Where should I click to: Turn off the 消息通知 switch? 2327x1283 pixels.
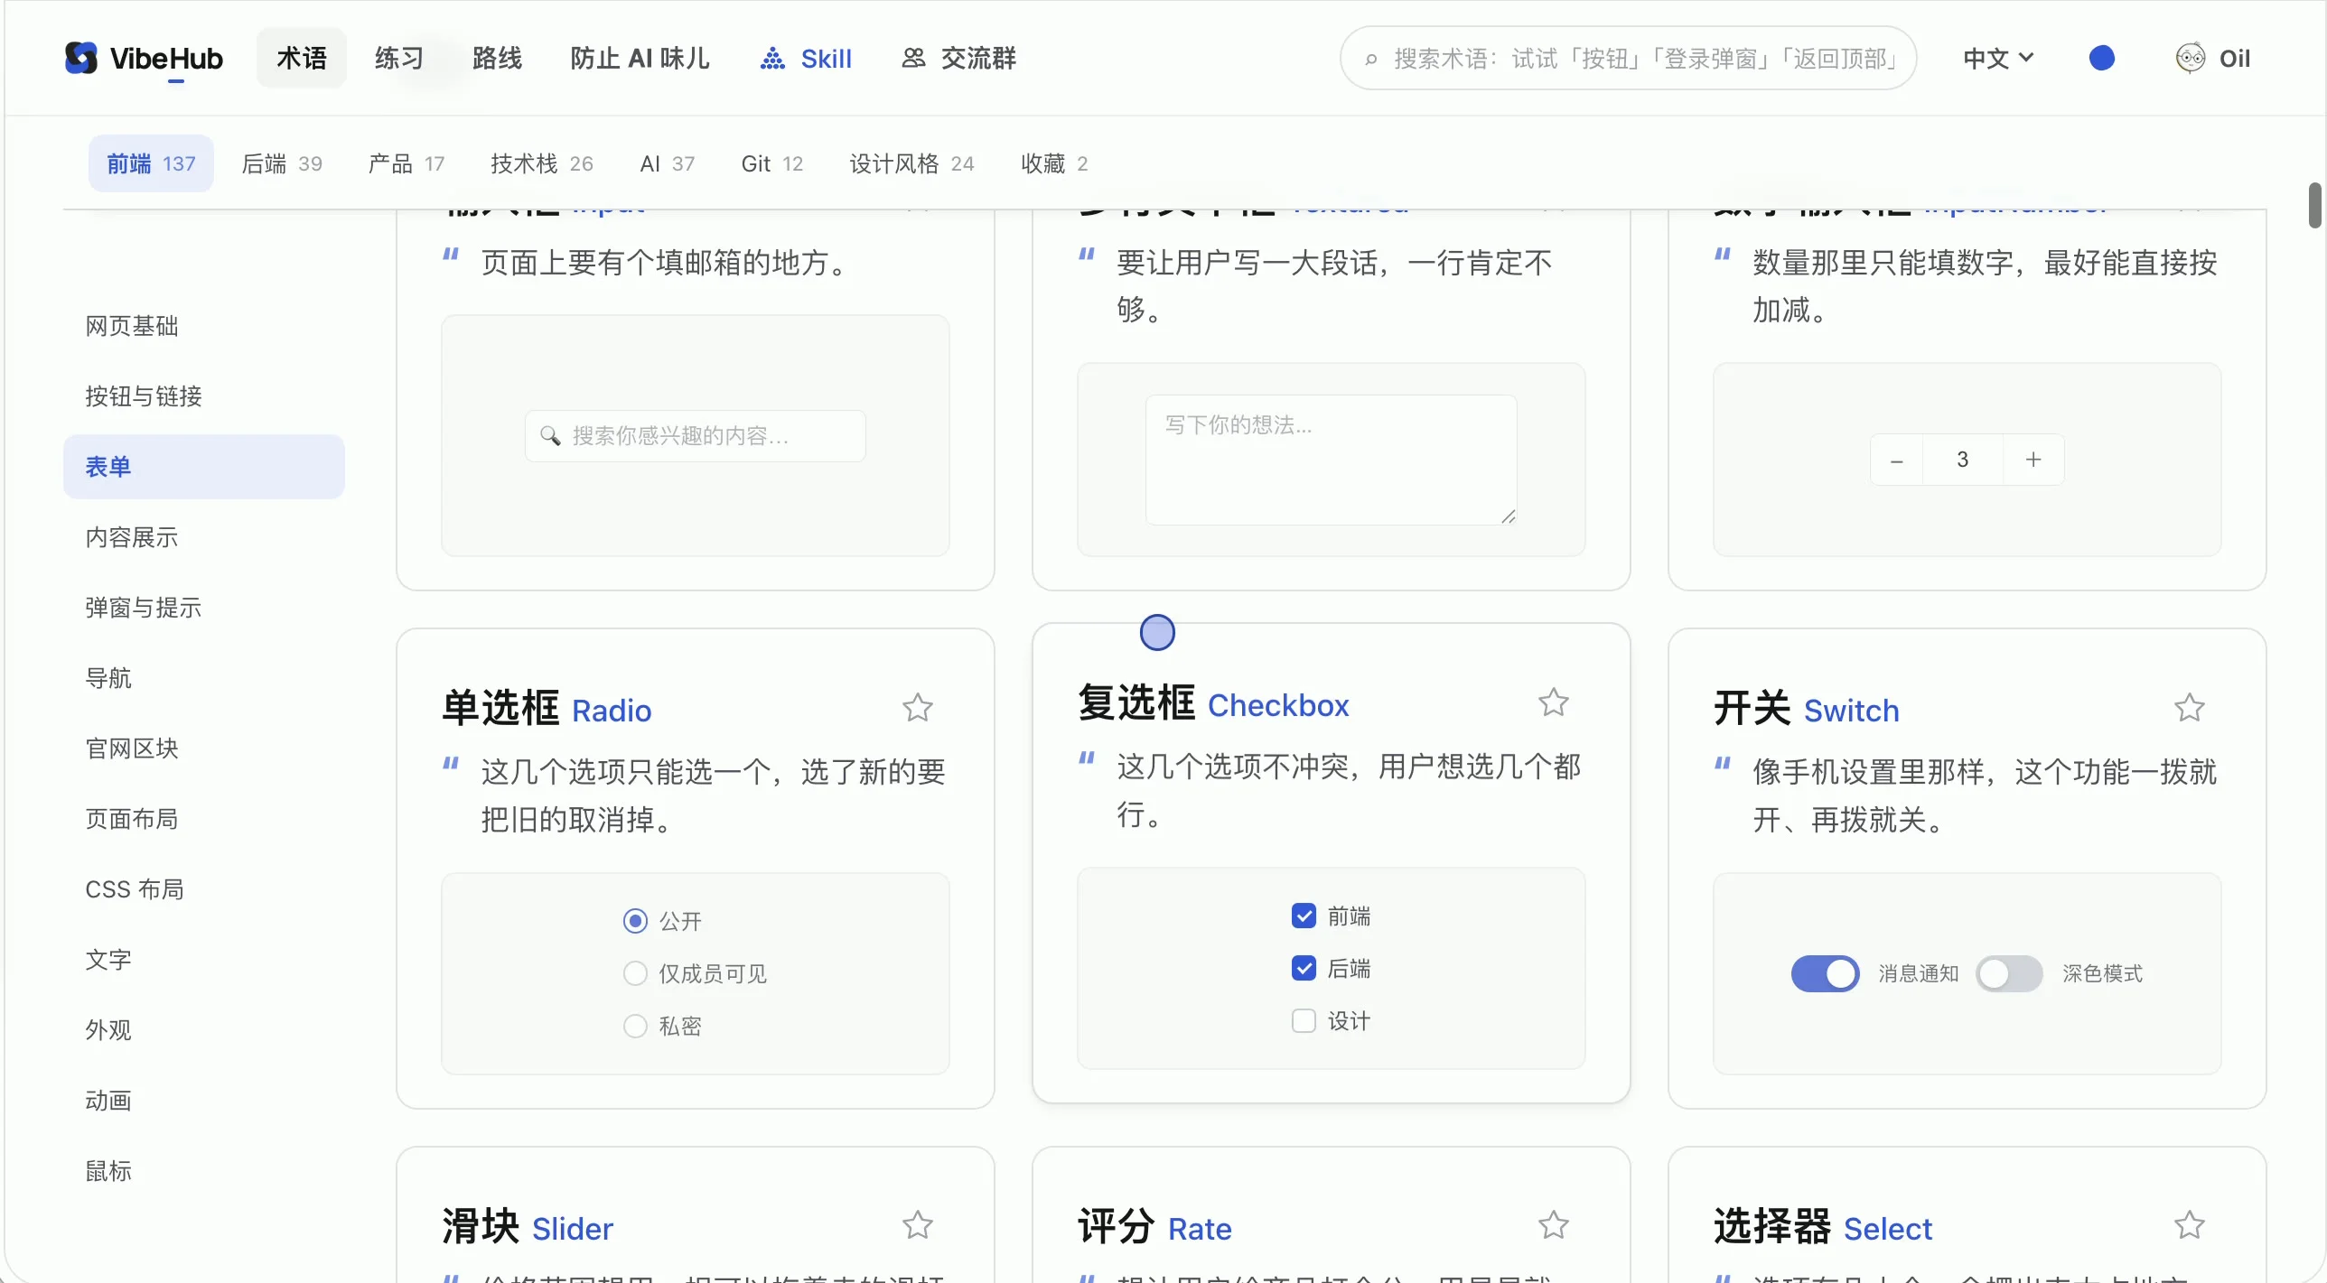coord(1826,973)
